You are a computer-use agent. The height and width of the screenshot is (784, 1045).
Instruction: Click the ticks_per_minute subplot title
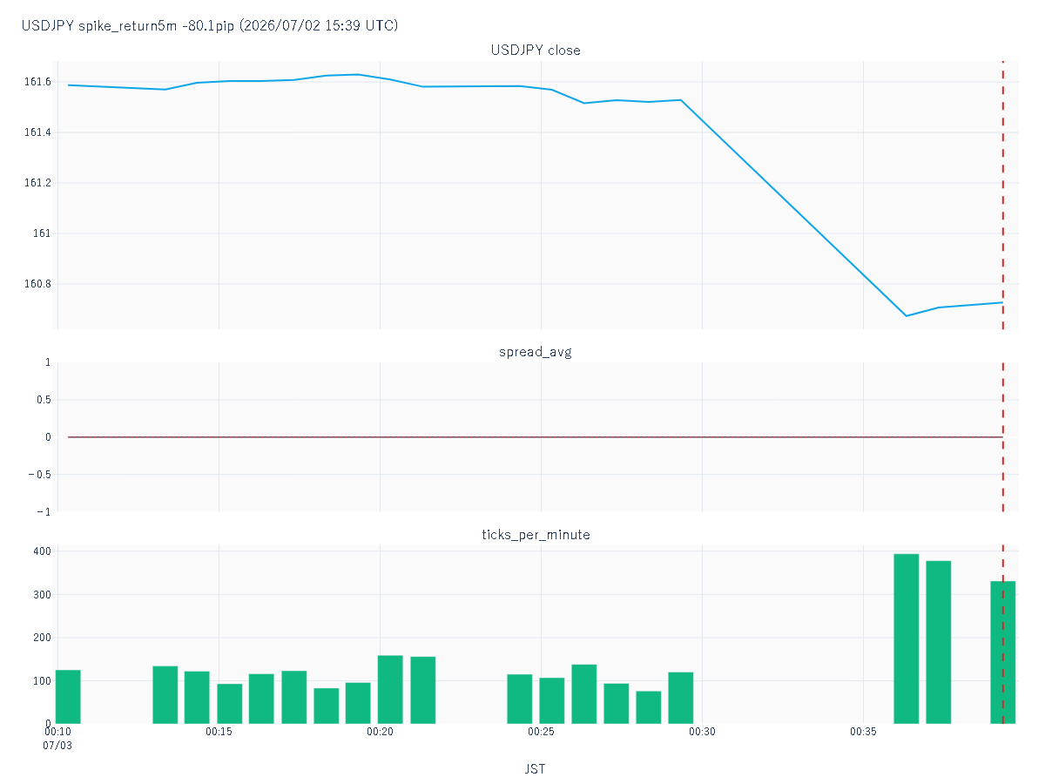tap(536, 535)
